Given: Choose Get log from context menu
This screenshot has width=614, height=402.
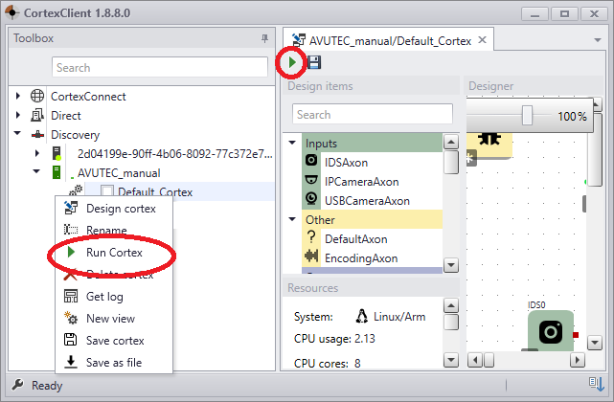Looking at the screenshot, I should [x=114, y=297].
